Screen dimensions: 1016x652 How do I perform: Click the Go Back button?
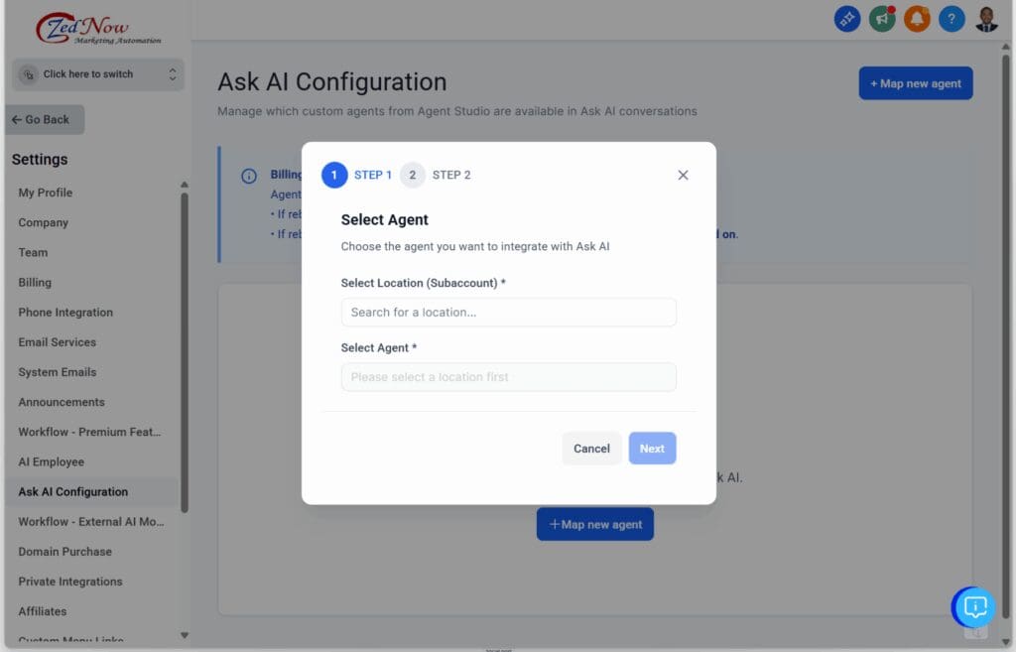pos(44,120)
